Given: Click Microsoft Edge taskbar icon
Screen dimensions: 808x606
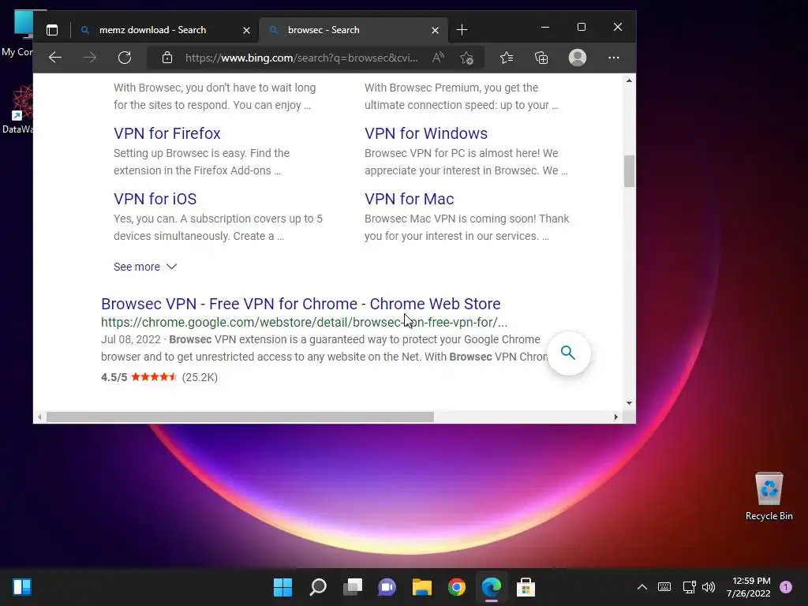Looking at the screenshot, I should pos(491,587).
